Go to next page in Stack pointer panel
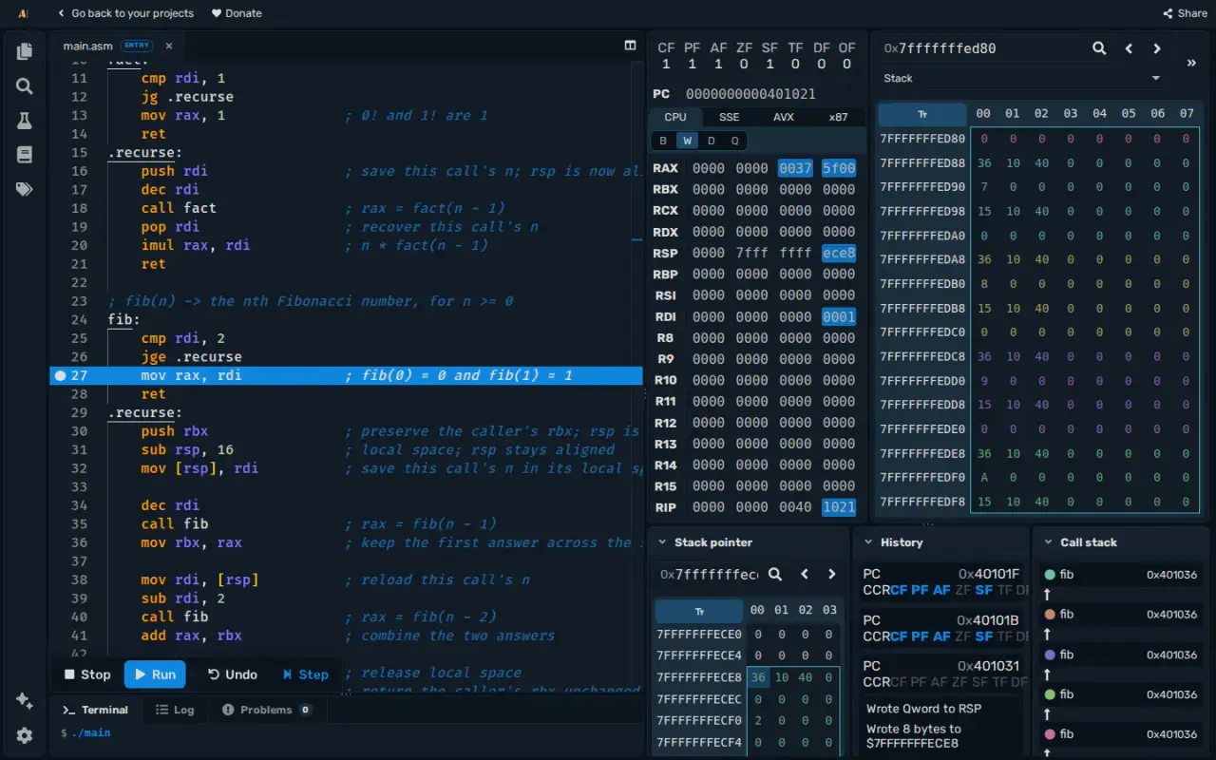The height and width of the screenshot is (760, 1216). [x=832, y=574]
